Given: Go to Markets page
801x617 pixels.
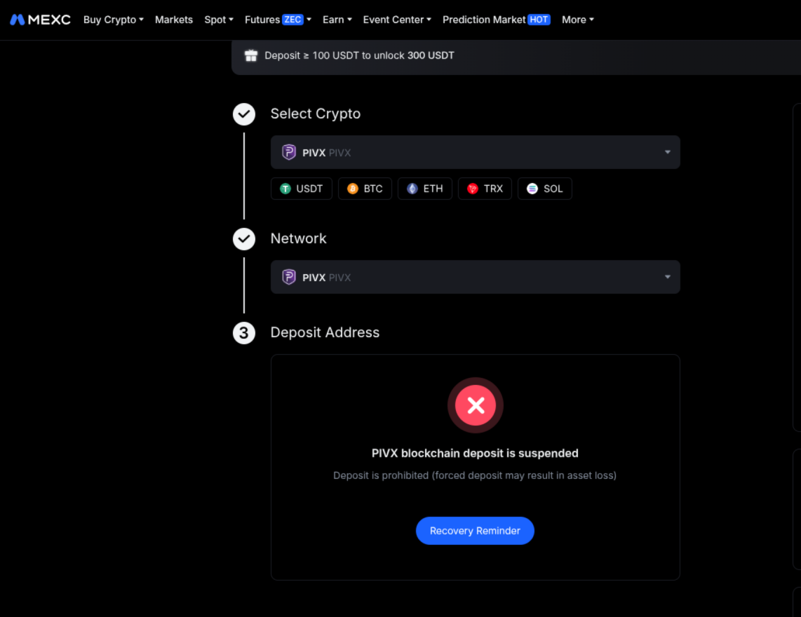Looking at the screenshot, I should [174, 20].
